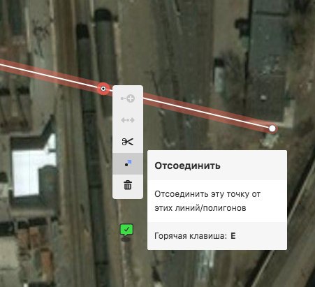Click the bold E hotkey letter
Viewport: 315px width, 287px height.
click(x=233, y=236)
